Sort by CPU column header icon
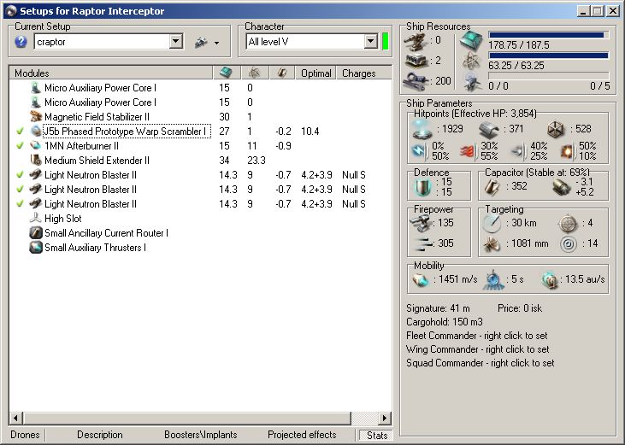This screenshot has width=625, height=445. click(226, 73)
